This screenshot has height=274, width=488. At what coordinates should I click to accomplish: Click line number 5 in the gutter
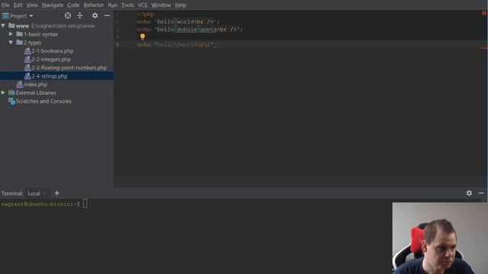117,45
